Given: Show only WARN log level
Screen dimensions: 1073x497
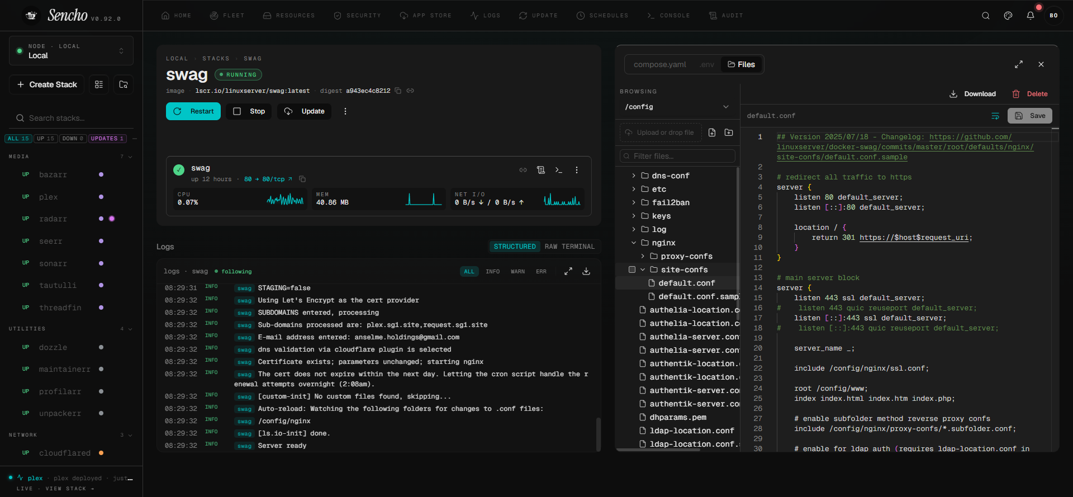Looking at the screenshot, I should click(517, 272).
